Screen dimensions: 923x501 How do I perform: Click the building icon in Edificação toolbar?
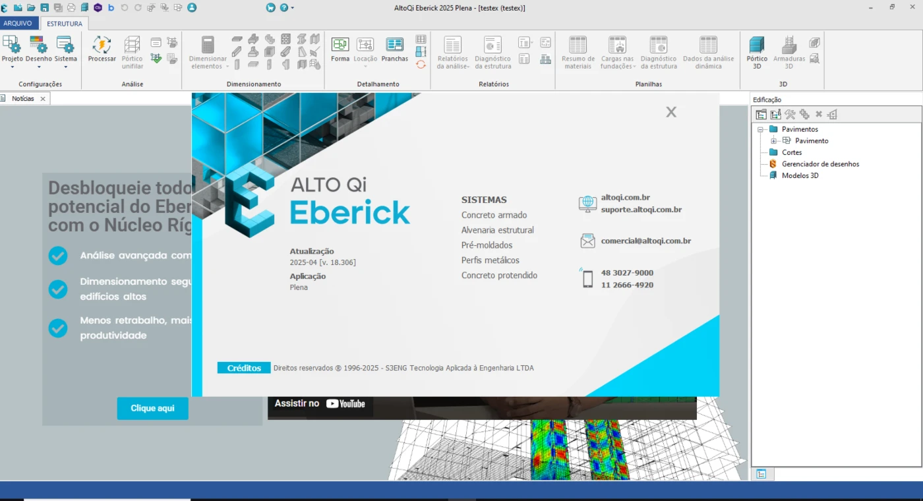[832, 114]
